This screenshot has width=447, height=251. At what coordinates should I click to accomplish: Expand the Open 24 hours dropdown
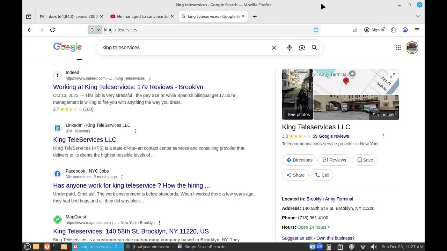(314, 227)
